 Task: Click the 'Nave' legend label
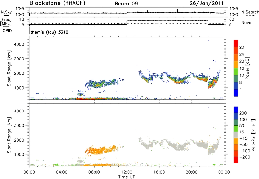click(x=246, y=22)
